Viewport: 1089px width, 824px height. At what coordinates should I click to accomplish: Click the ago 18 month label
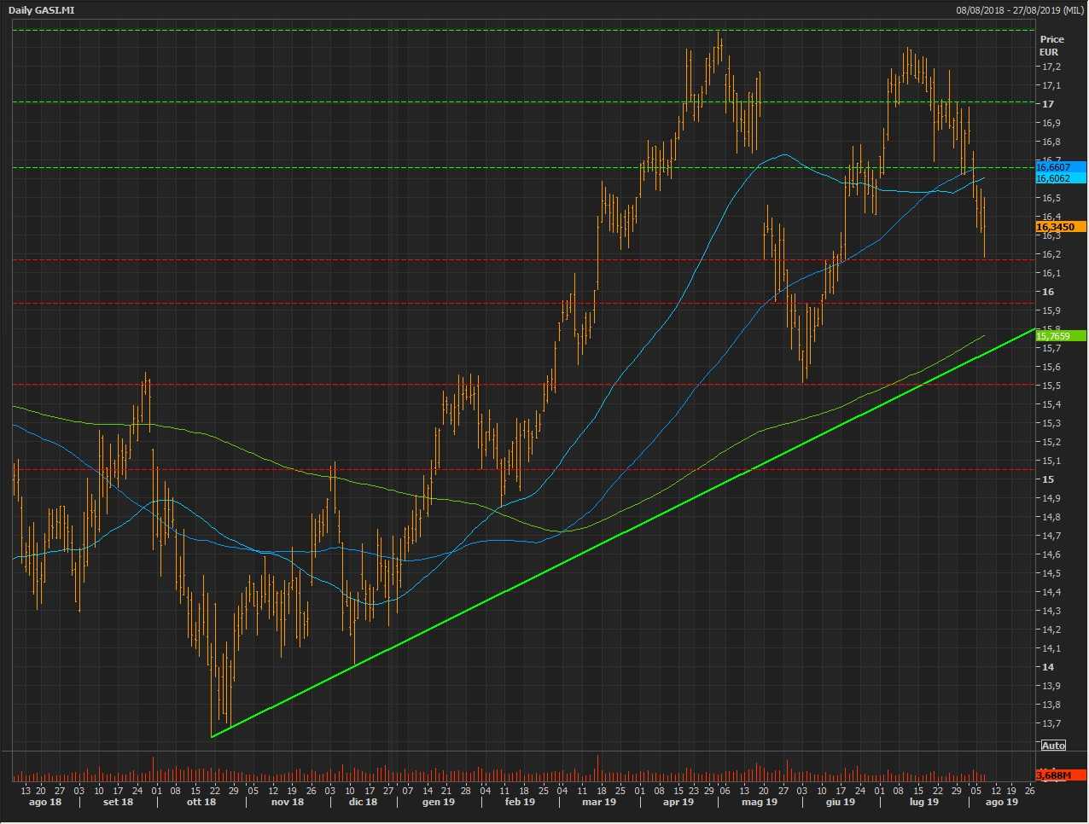click(45, 802)
